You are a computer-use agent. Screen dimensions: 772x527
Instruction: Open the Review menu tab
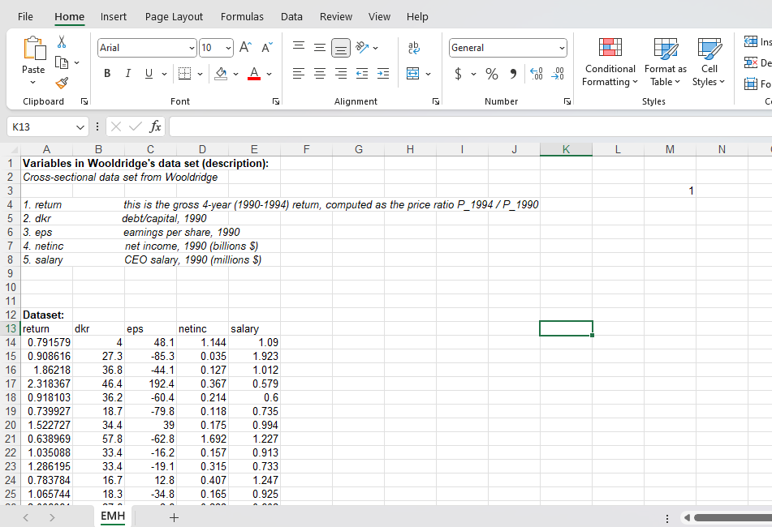point(335,16)
